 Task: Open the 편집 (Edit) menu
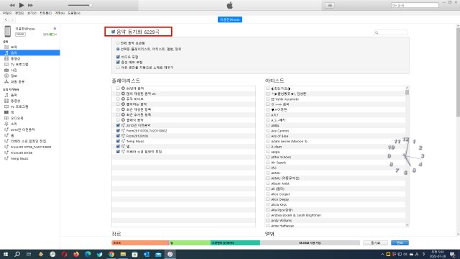[19, 13]
